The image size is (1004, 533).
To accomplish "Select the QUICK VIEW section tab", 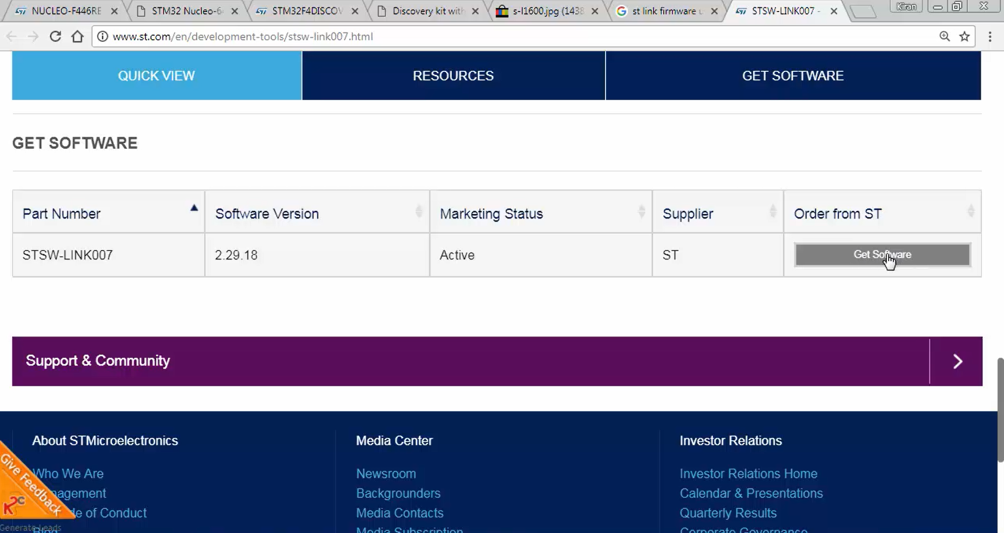I will point(157,75).
